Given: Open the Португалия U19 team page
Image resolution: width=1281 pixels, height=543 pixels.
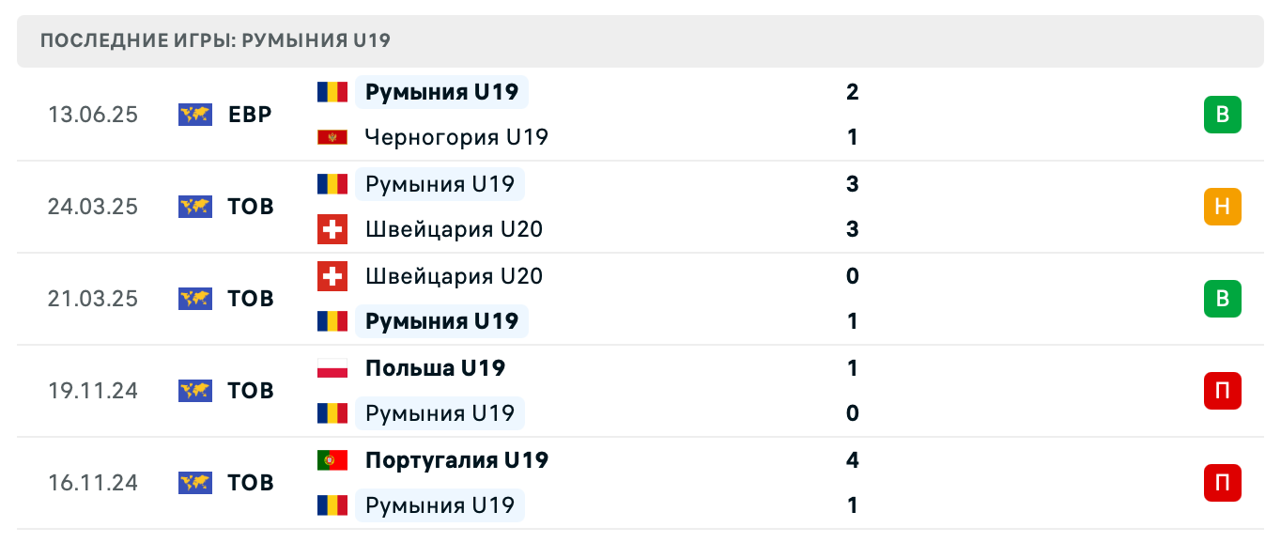Looking at the screenshot, I should pos(456,460).
